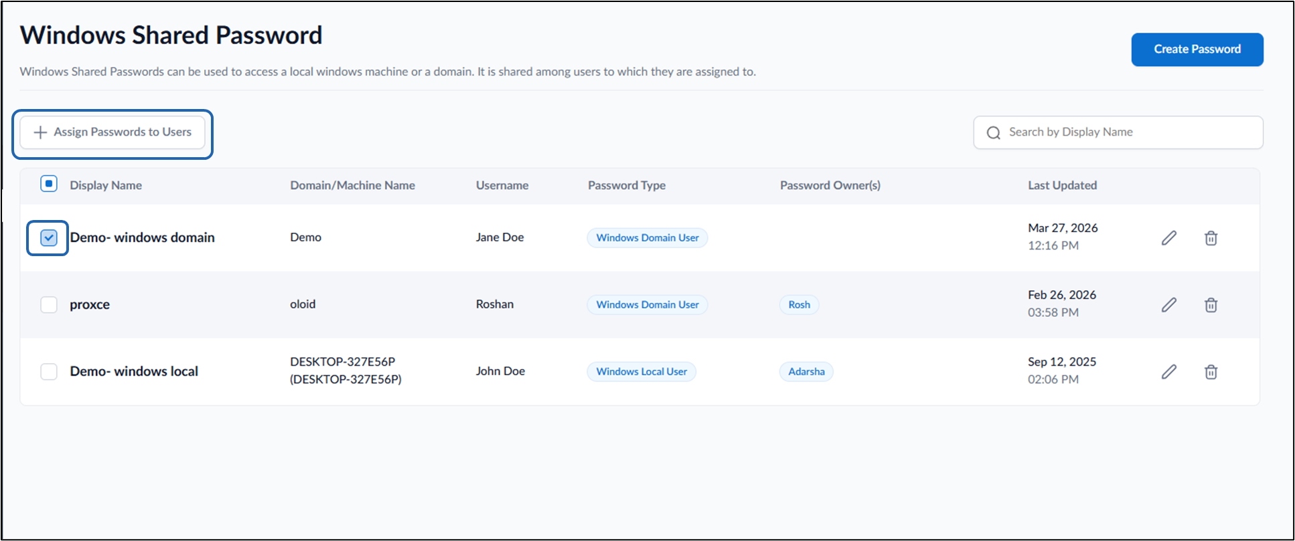Click the Roshan username cell

point(495,304)
